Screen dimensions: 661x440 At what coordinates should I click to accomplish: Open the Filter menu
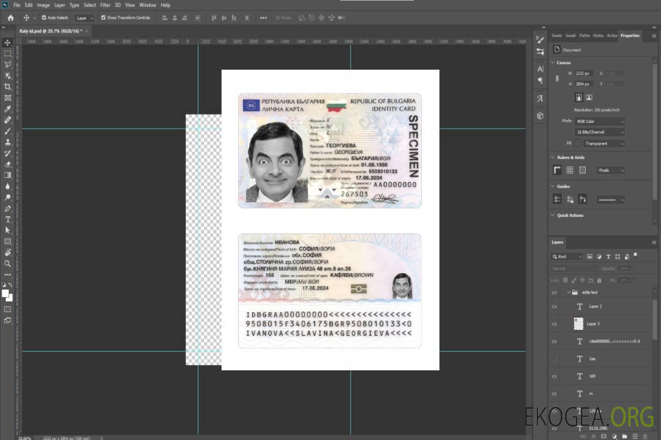click(105, 5)
